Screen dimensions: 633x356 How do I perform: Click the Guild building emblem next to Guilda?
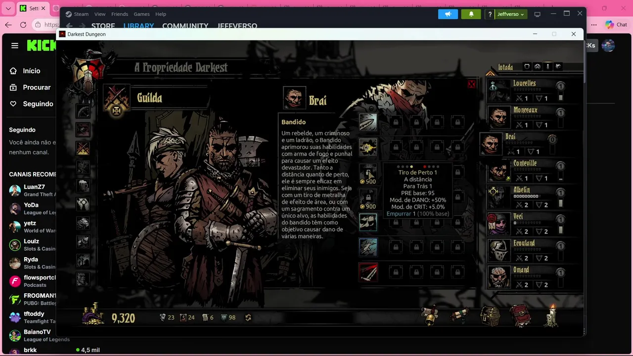pos(116,98)
